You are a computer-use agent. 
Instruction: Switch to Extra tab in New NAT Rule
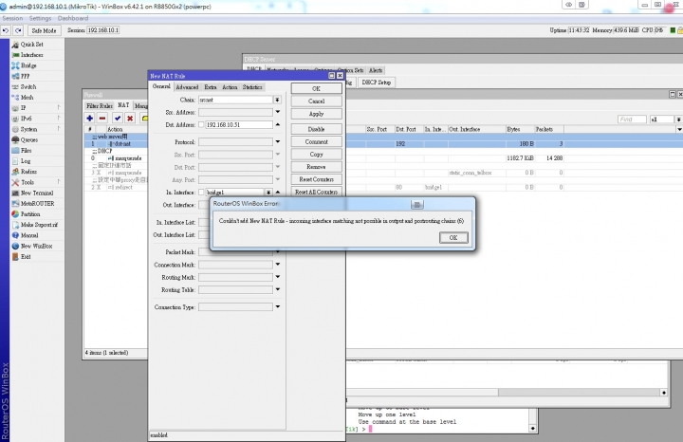pos(211,87)
